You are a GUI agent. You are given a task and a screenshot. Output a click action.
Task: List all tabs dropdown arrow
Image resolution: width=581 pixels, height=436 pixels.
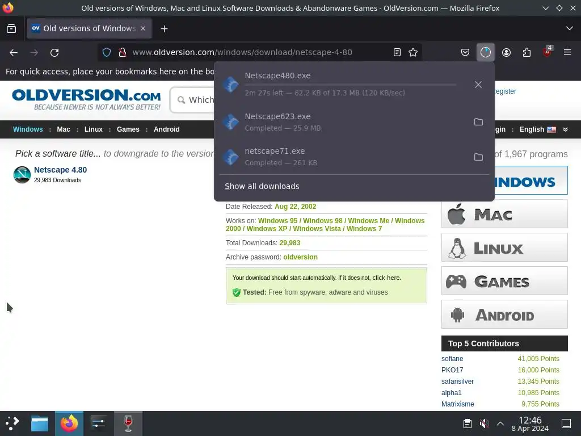[x=569, y=28]
